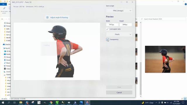Viewport: 187px width, 105px height.
Task: Open the Pixels units dropdown
Action: [119, 34]
